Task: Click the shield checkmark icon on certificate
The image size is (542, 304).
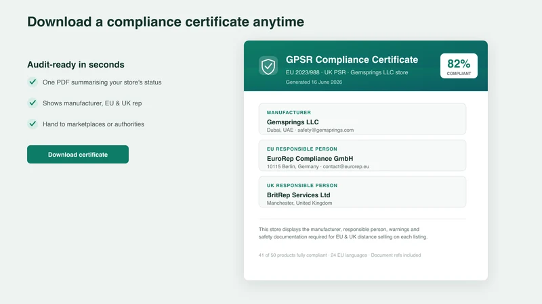Action: point(268,66)
